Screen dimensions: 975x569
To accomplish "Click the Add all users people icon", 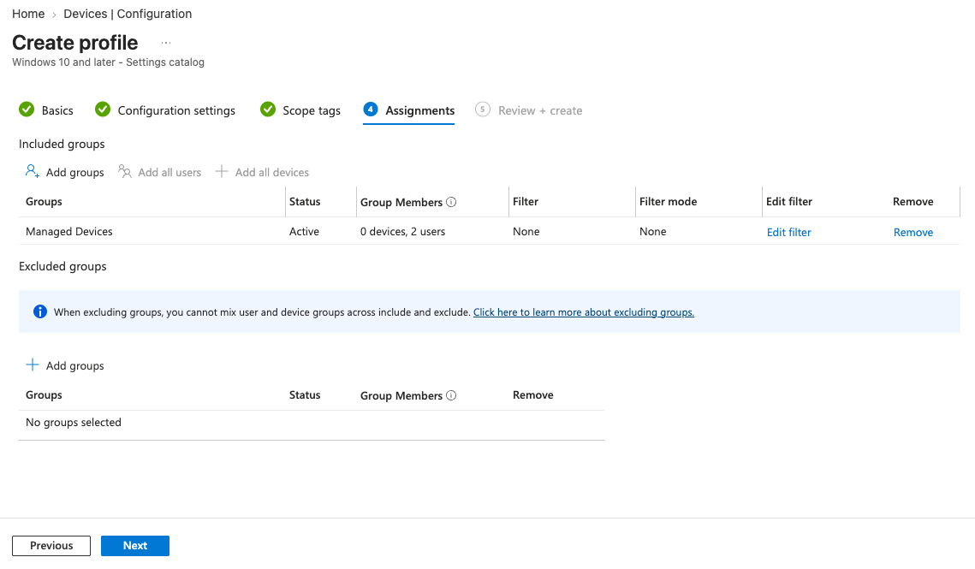I will [125, 172].
